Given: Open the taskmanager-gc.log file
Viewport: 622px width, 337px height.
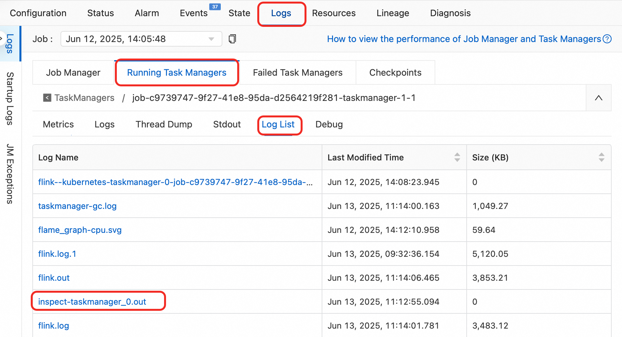Looking at the screenshot, I should [x=77, y=206].
